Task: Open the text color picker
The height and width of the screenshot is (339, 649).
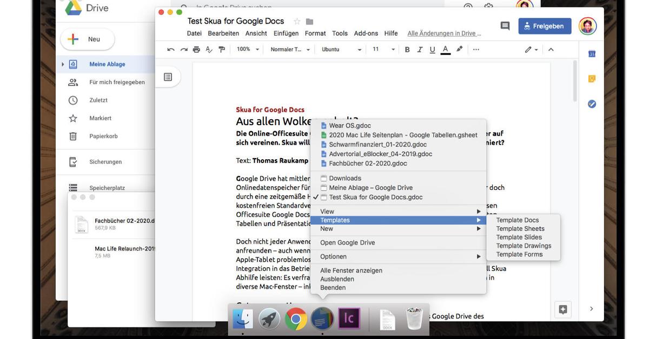Action: tap(446, 49)
